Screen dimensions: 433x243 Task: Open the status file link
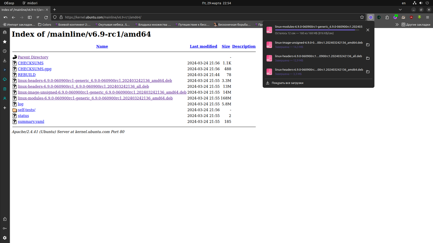(x=23, y=116)
